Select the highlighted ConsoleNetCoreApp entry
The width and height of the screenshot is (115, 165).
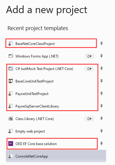tap(56, 156)
